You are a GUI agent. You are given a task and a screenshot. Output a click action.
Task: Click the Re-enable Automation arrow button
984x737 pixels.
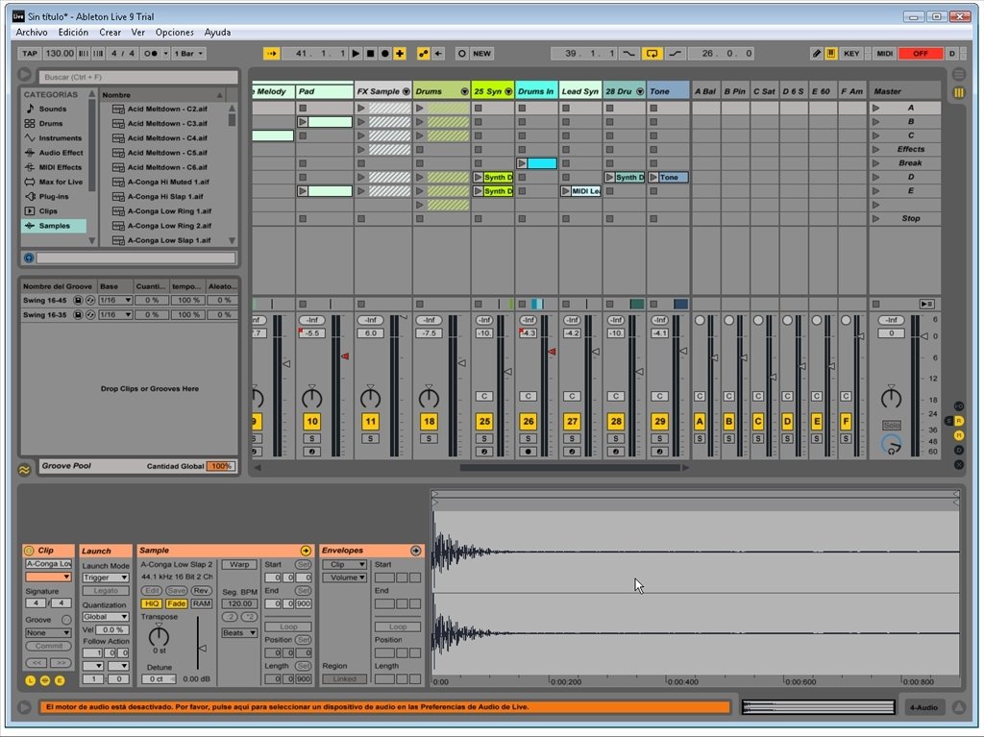(438, 54)
